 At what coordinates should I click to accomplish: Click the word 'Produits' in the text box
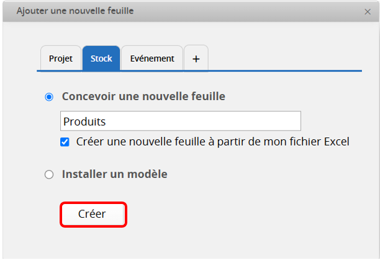(x=85, y=121)
